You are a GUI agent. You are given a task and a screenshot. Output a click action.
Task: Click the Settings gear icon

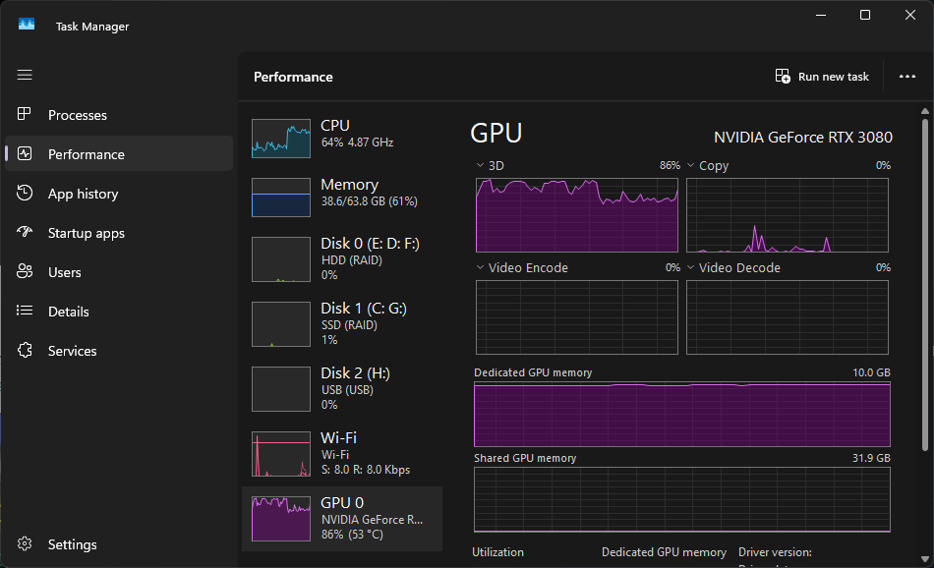click(25, 543)
